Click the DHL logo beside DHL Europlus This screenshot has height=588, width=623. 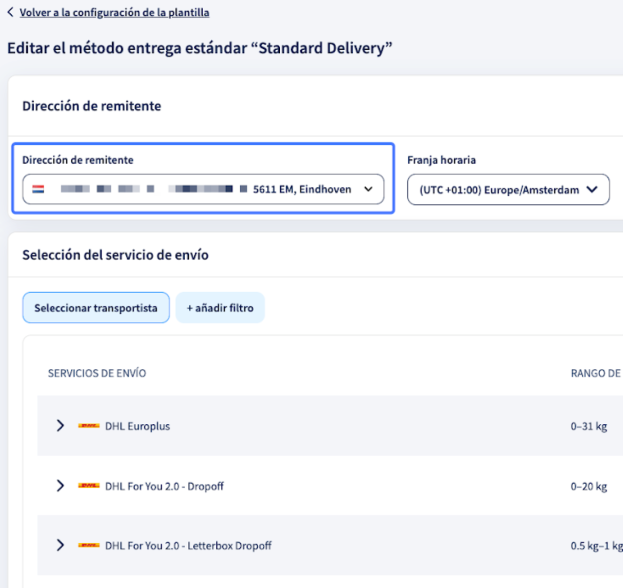pyautogui.click(x=89, y=426)
